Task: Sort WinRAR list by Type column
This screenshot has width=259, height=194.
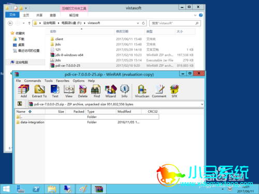Action: coord(101,112)
